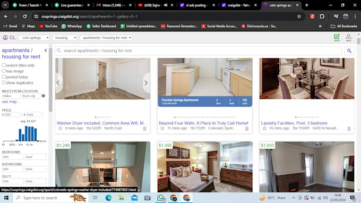Open the account person icon

point(349,37)
